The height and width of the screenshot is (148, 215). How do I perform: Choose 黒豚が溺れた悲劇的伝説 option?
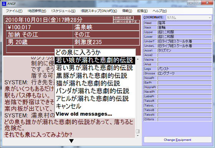[92, 76]
